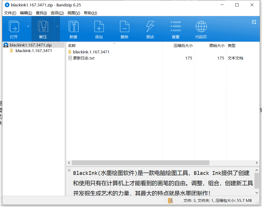This screenshot has width=262, height=207.
Task: Click the status bar file count text
Action: 217,201
